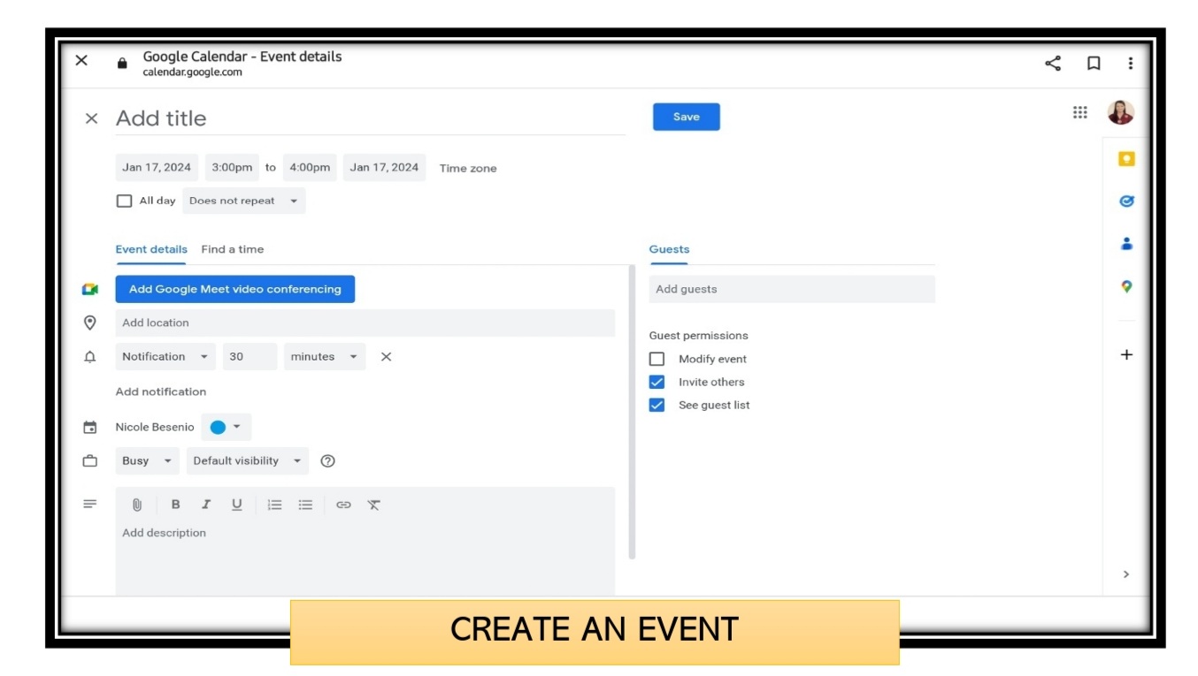Insert a bulleted list

tap(305, 505)
